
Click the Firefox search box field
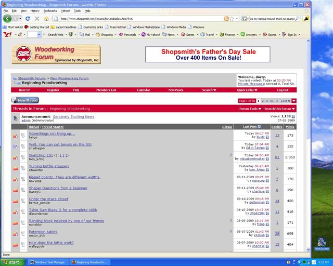[272, 19]
